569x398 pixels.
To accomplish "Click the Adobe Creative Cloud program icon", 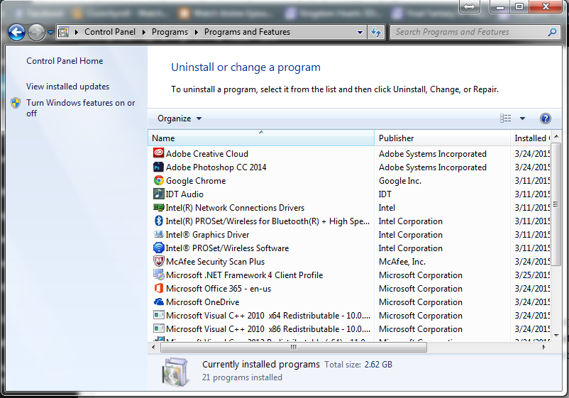I will [x=159, y=153].
